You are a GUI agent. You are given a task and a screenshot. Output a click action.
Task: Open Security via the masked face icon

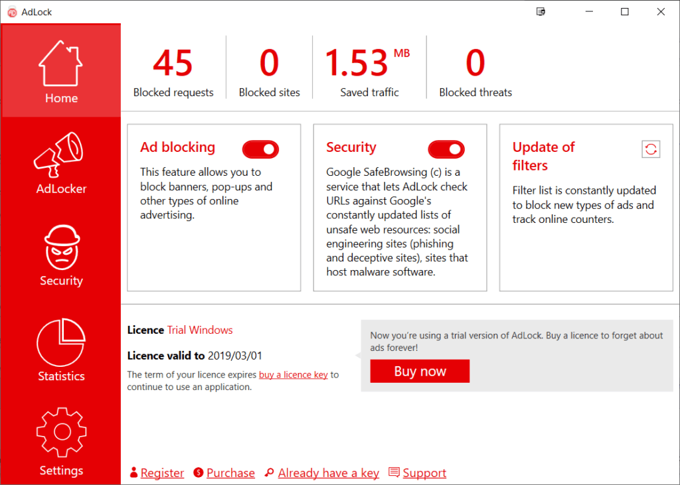pos(61,247)
